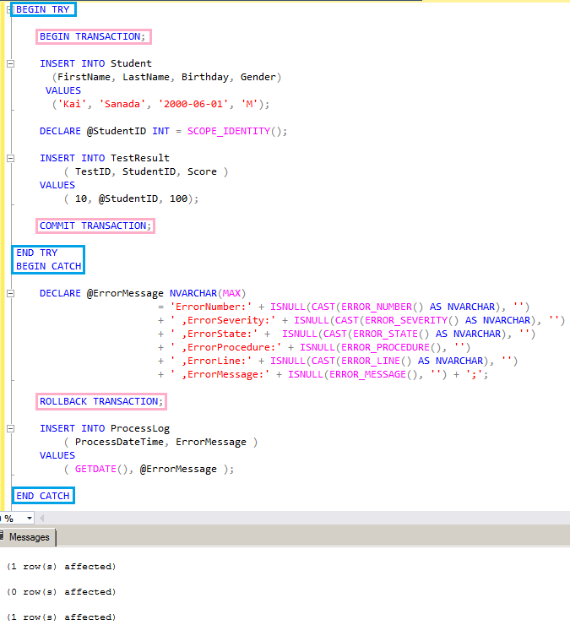Collapse the BEGIN TRY code block

[10, 9]
